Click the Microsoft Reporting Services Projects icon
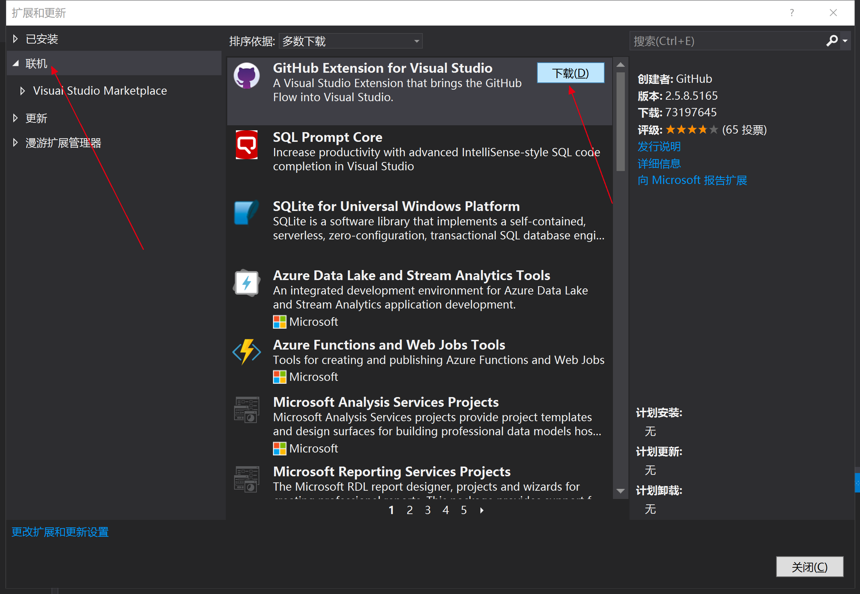 246,479
